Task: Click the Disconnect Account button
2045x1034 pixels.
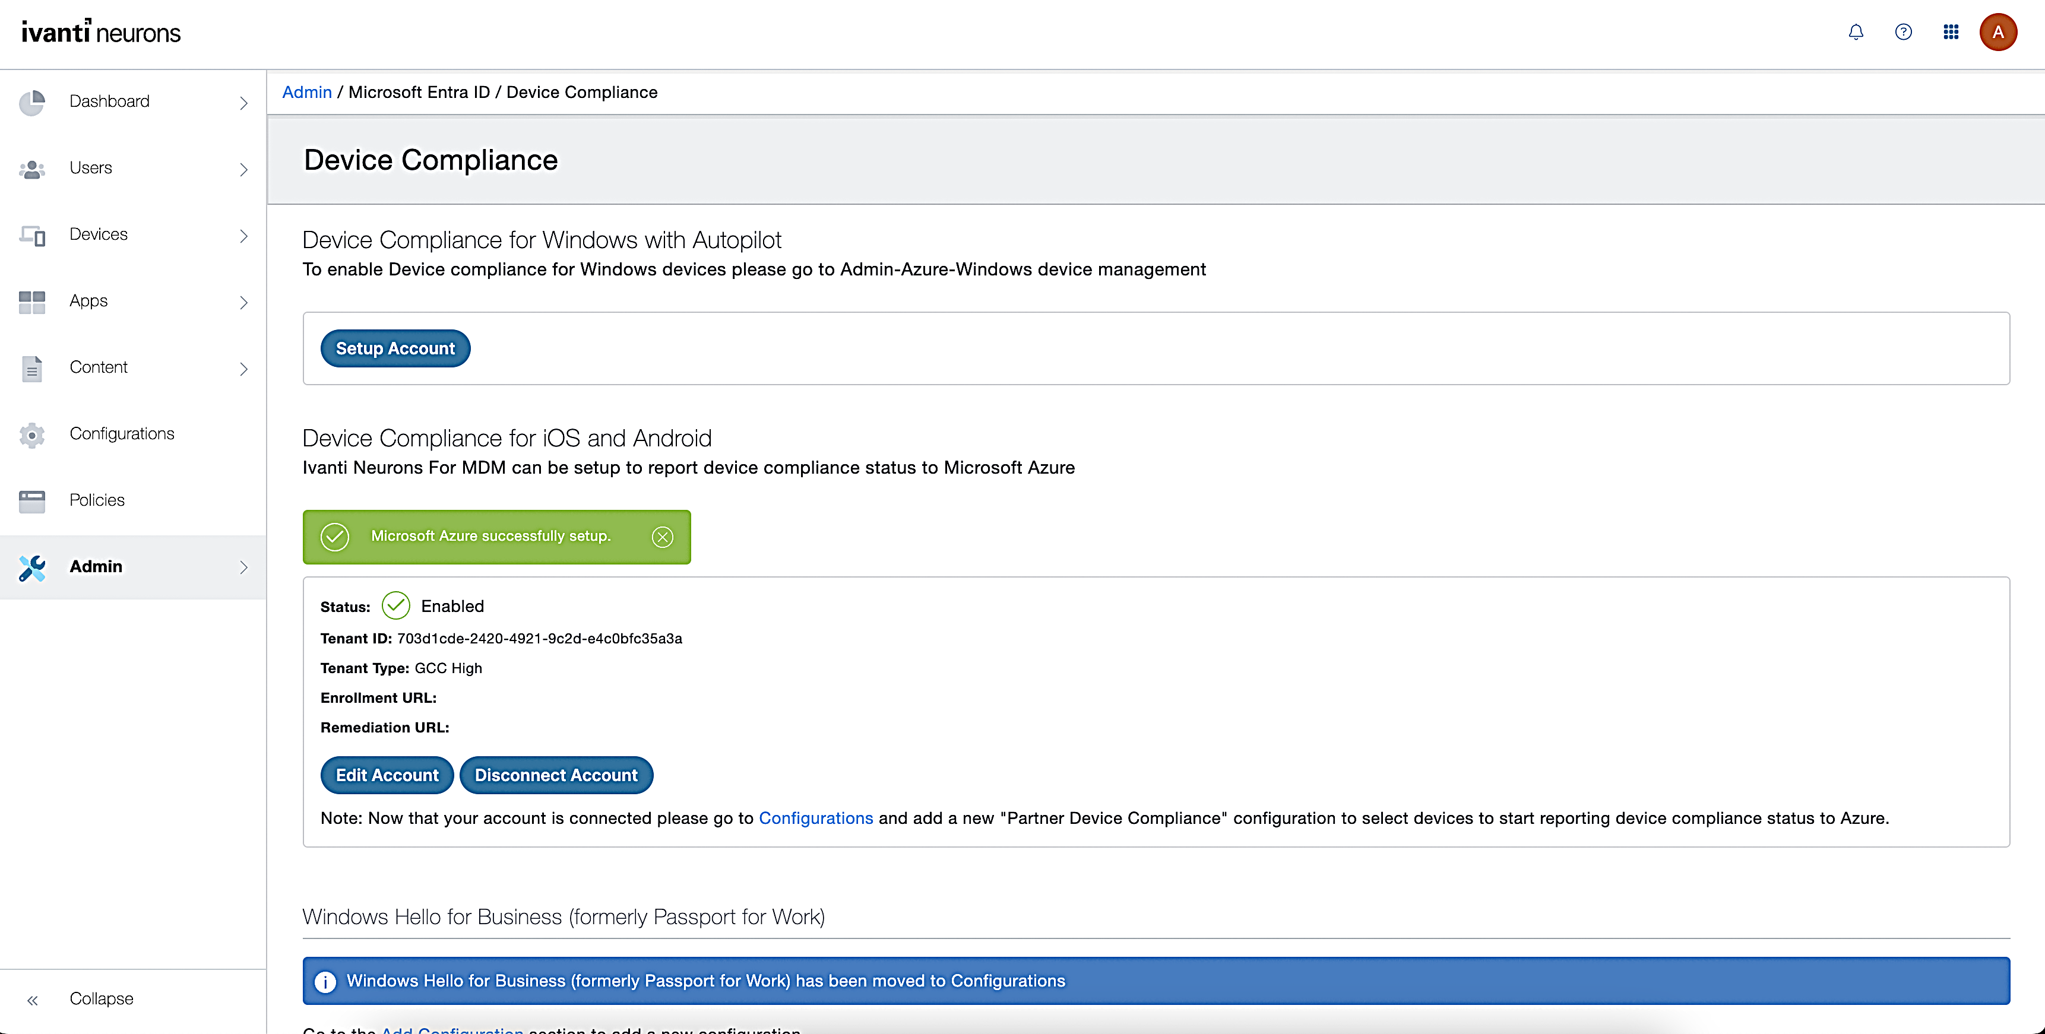Action: (556, 775)
